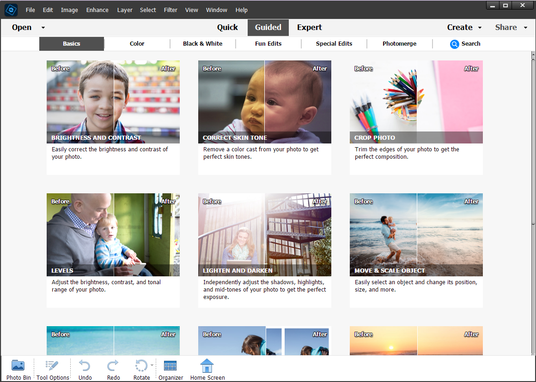Click the scrollbar up arrow

[x=533, y=54]
